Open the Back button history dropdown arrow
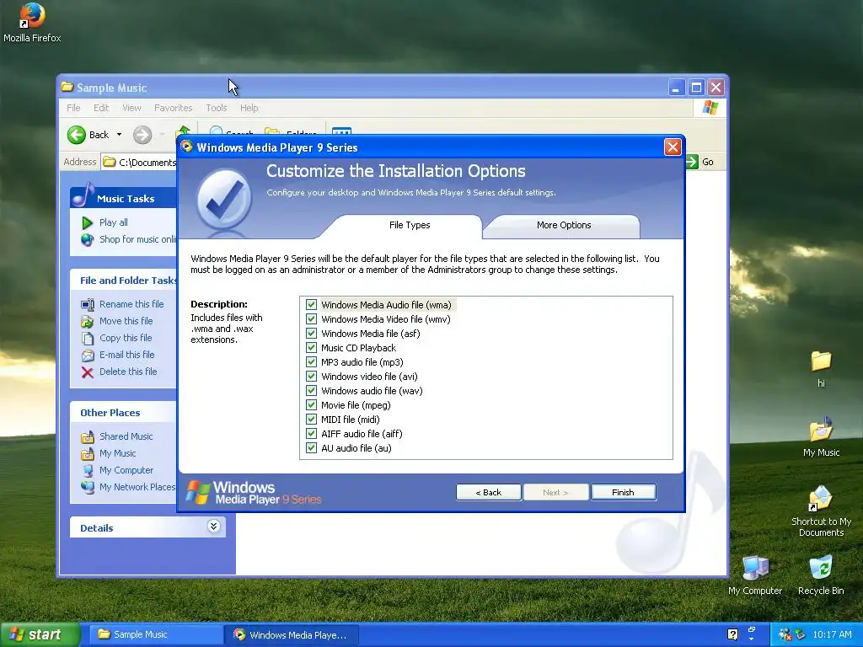The image size is (863, 647). 119,135
